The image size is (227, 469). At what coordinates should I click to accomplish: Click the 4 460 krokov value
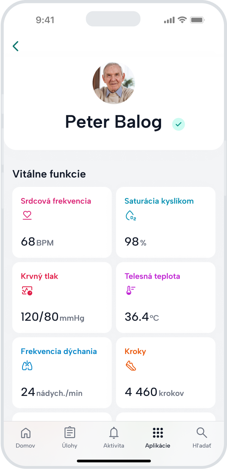point(154,392)
